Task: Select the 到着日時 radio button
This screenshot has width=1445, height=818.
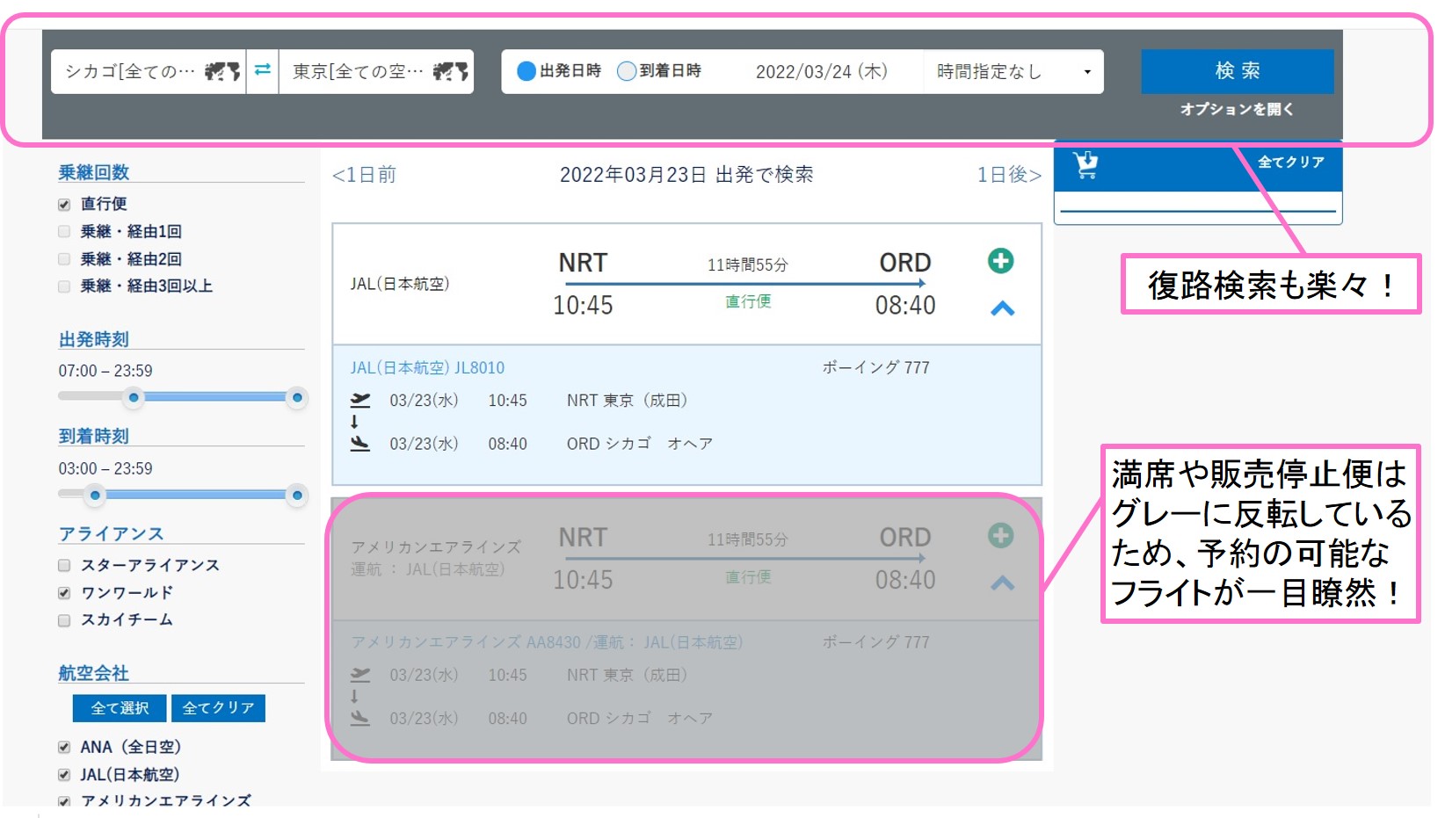Action: pos(626,71)
